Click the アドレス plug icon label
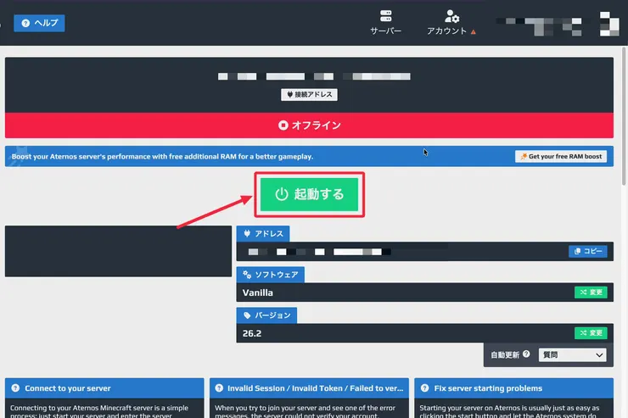 [x=263, y=234]
